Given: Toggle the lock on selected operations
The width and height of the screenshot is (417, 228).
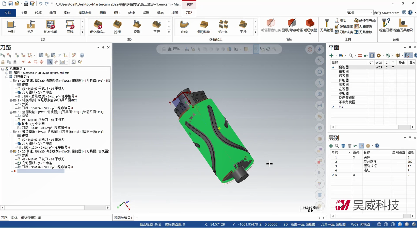Looking at the screenshot, I should 3,62.
